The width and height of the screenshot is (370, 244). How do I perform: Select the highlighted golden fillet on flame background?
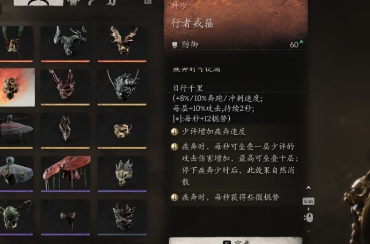17,87
